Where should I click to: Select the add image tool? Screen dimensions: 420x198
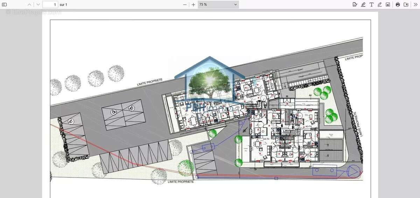click(x=388, y=5)
